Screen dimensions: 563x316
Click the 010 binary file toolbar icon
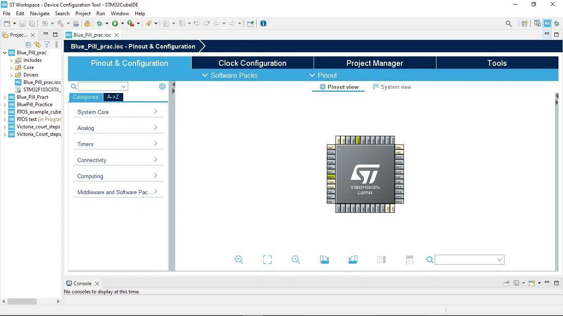(76, 24)
